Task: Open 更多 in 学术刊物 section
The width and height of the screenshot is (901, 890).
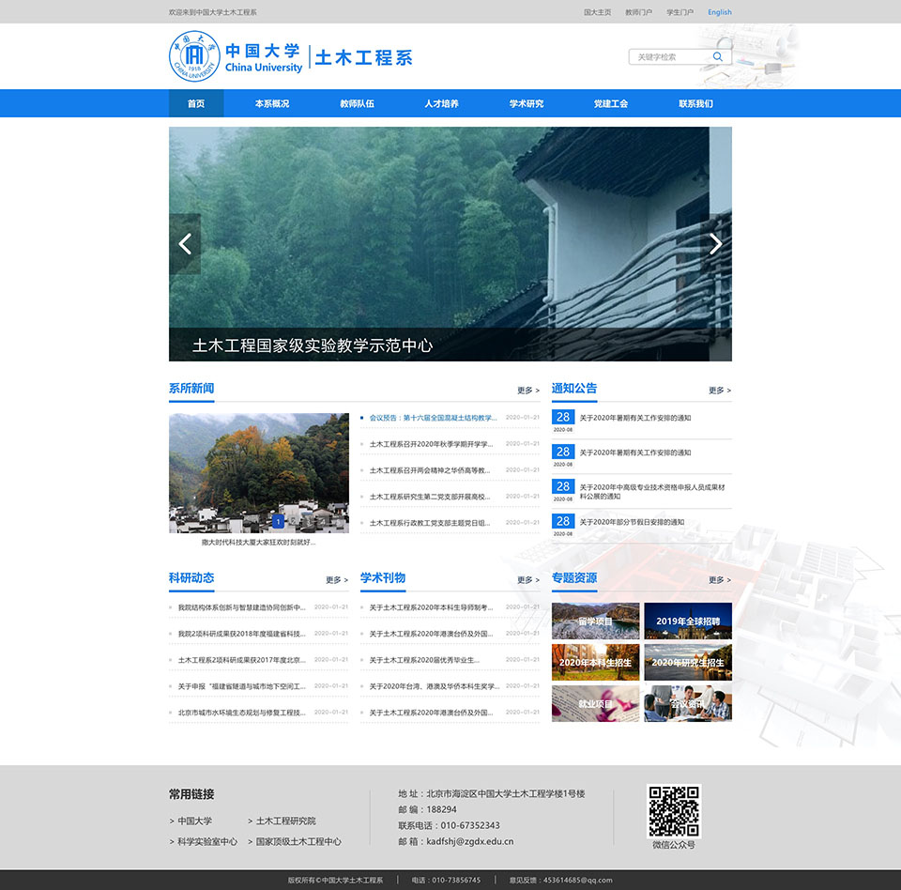Action: (527, 580)
